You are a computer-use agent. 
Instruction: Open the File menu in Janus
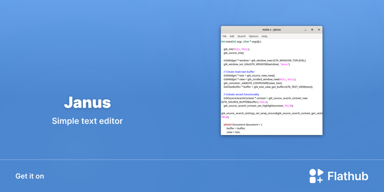(x=224, y=36)
